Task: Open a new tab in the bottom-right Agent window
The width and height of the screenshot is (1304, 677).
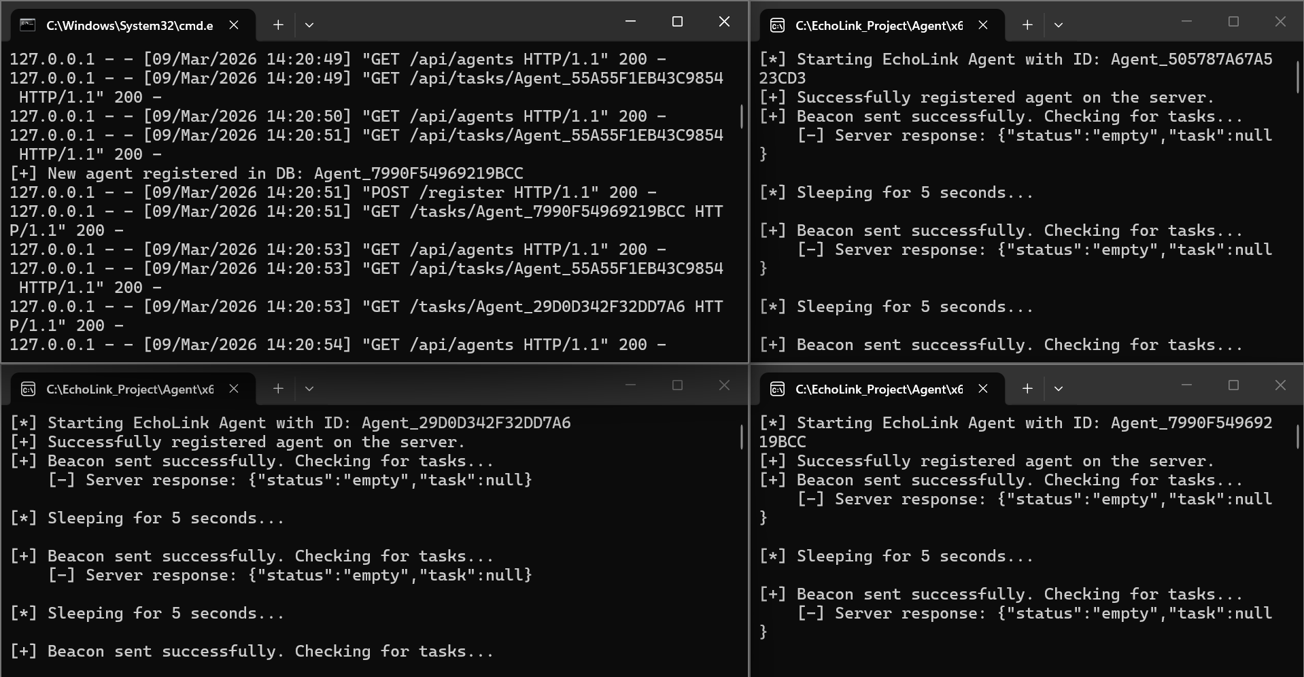Action: click(x=1027, y=388)
